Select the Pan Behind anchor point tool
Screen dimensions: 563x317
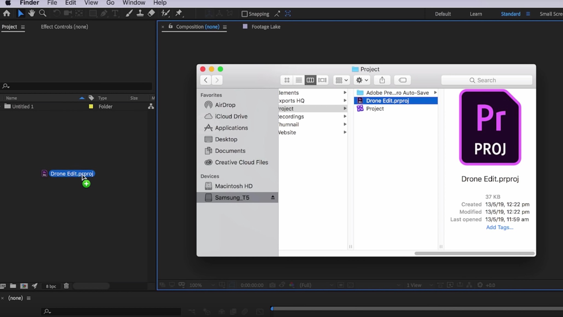(x=79, y=13)
